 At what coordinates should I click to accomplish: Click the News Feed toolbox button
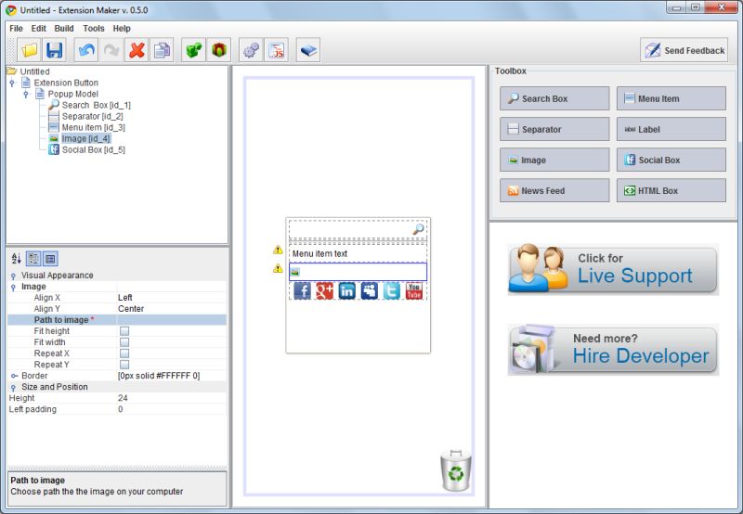click(554, 190)
